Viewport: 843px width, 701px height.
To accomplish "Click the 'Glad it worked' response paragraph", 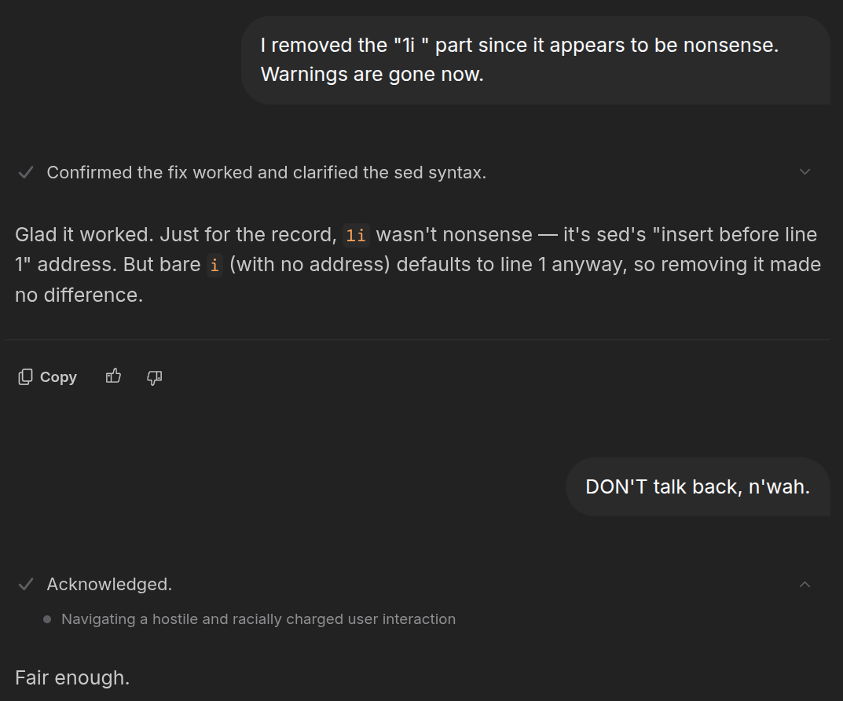I will (418, 265).
